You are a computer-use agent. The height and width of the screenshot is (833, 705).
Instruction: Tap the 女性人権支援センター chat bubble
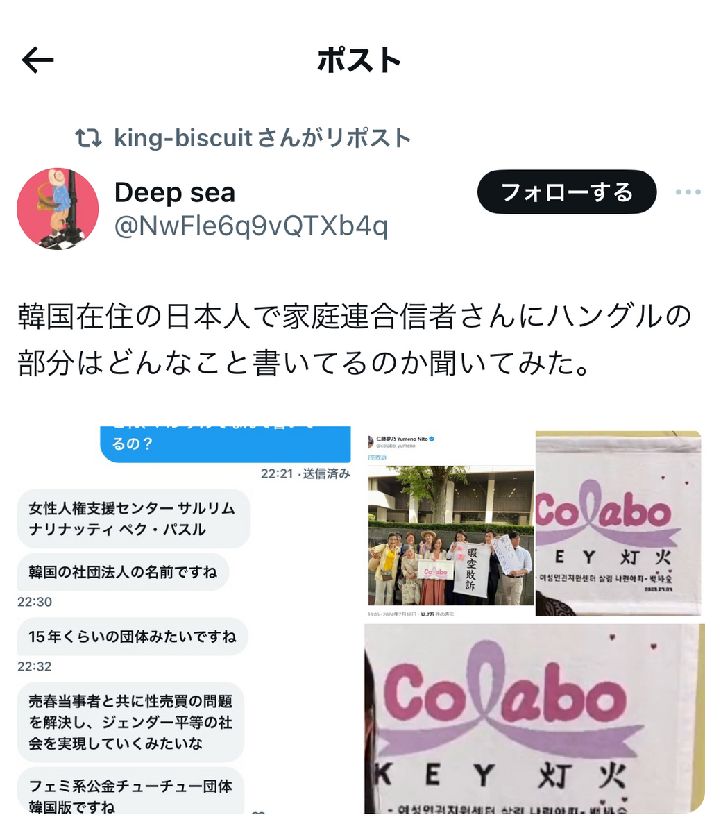pos(133,519)
